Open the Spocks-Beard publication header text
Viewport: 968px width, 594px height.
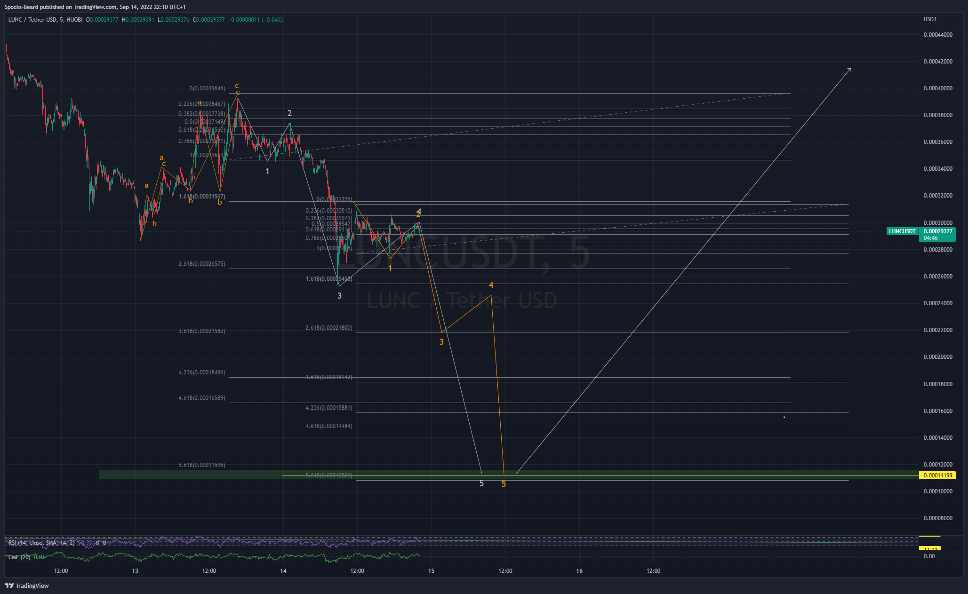click(95, 7)
